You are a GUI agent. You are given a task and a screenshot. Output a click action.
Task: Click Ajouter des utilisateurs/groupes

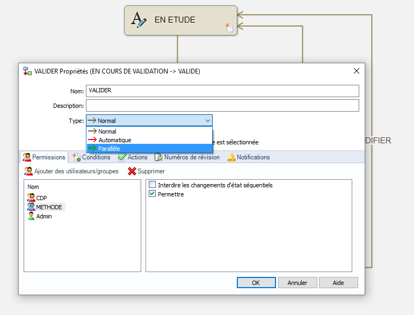[71, 171]
